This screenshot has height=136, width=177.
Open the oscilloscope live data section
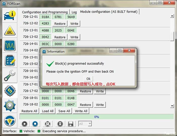(x=10, y=45)
